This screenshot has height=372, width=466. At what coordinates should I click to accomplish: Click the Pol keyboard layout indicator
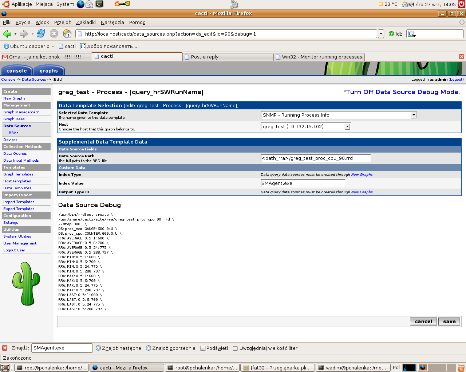coord(396,367)
